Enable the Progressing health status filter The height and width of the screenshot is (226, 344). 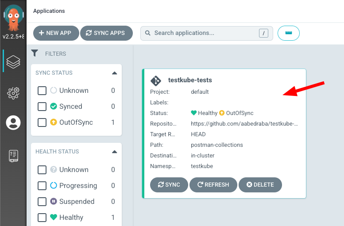[42, 186]
